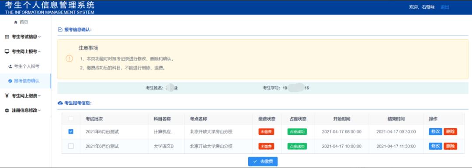
Task: Click the 考点名称 column header
Action: click(199, 119)
